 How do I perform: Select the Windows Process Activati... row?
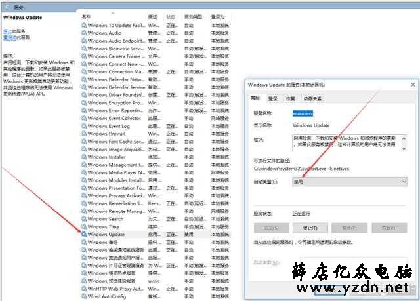[155, 196]
